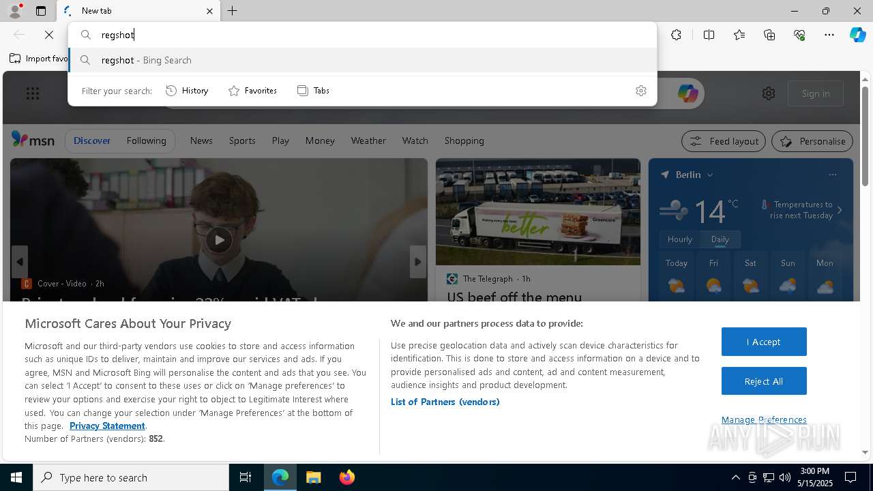
Task: Open Task View on taskbar
Action: point(246,477)
